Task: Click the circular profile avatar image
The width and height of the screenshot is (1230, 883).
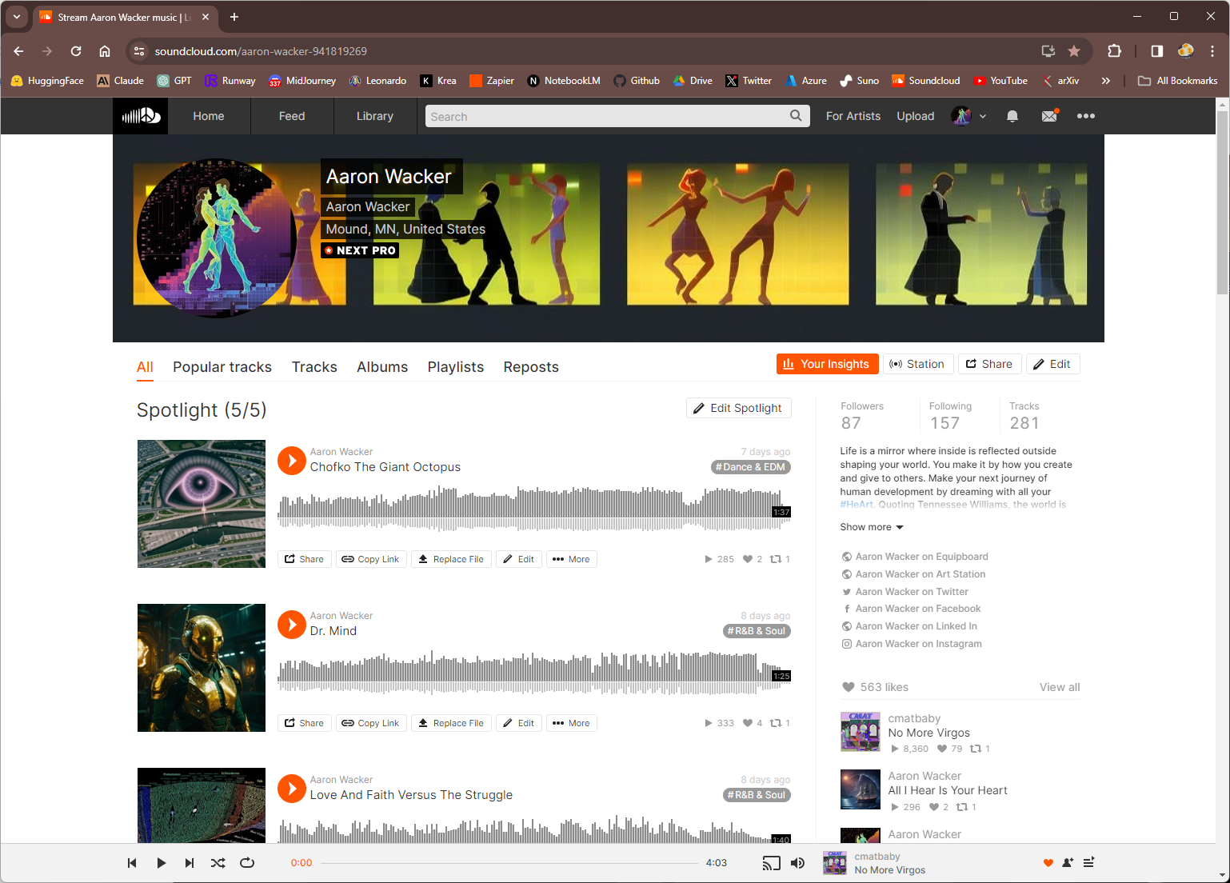Action: (217, 238)
